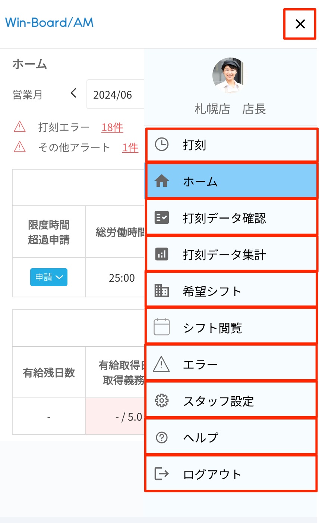Click the 札幌店 店長 profile photo

point(229,75)
